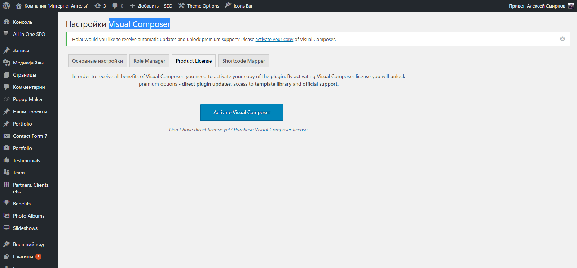
Task: Click the highlighted Visual Composer heading text
Action: coord(140,24)
